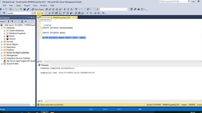Select the SQL Server Agent item
Screen dimensions: 202x113
click(x=21, y=61)
